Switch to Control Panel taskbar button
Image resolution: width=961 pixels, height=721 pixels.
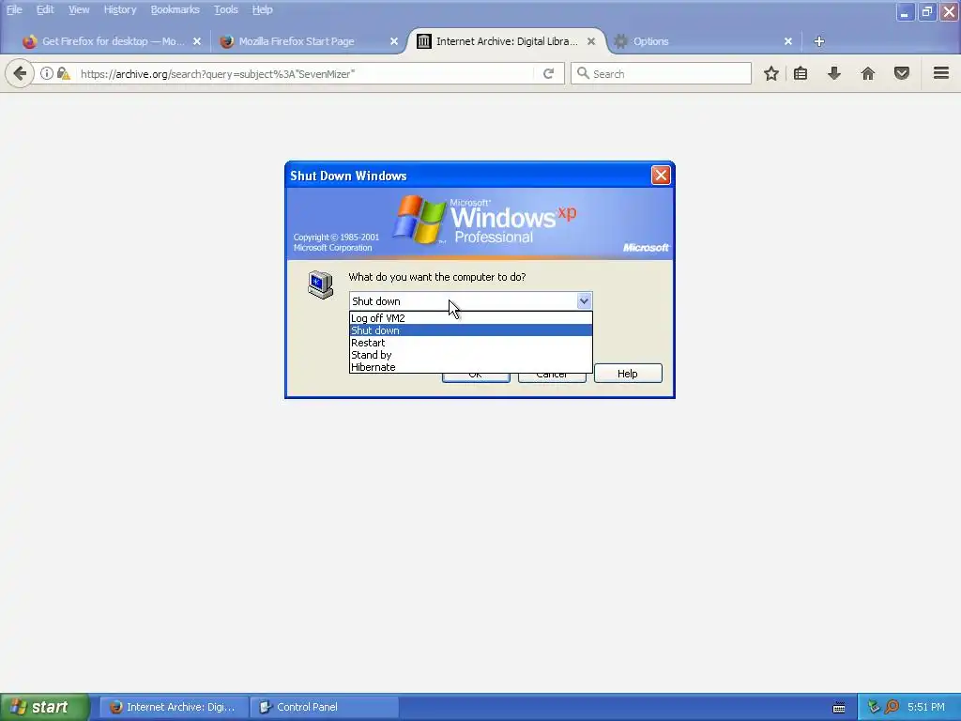point(324,708)
